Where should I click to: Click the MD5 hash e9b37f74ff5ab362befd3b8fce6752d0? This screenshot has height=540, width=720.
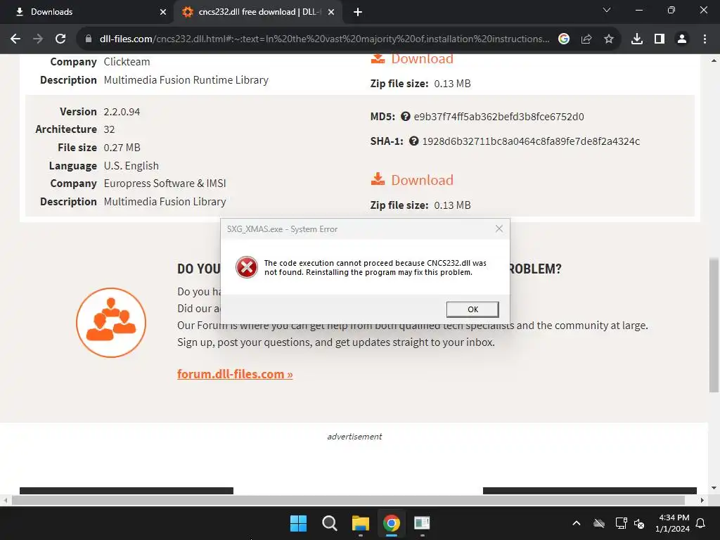[x=499, y=117]
